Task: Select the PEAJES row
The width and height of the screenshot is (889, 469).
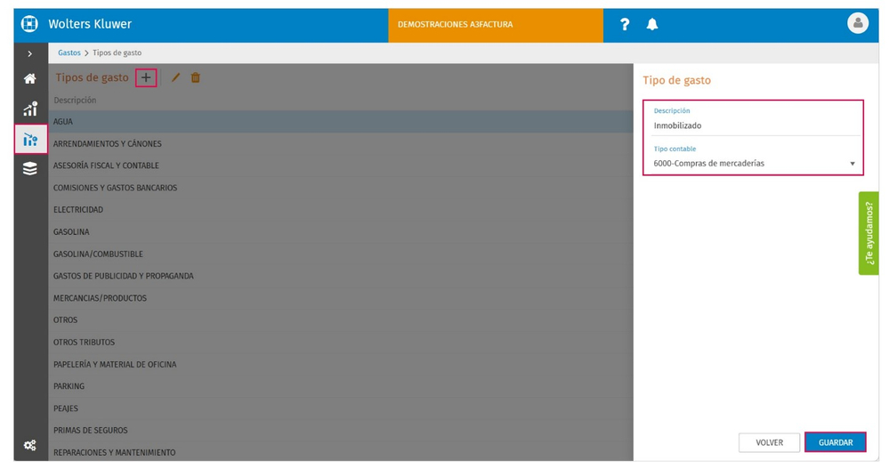Action: (340, 408)
